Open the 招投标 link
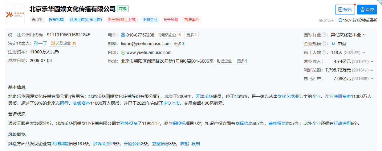Screen dimensions: 382x151 (x=179, y=124)
